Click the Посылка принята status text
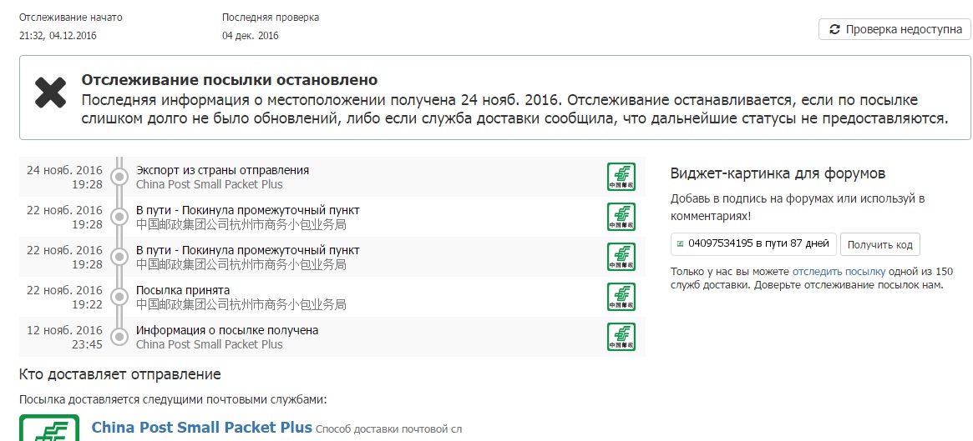 [x=183, y=290]
